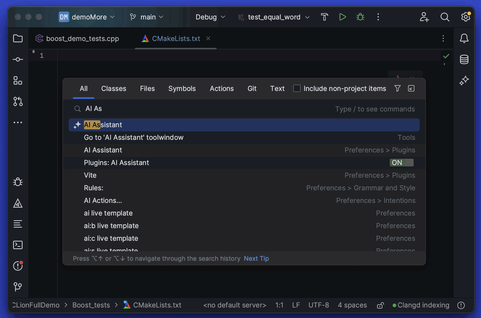481x318 pixels.
Task: Expand the demoMore project dropdown
Action: (87, 17)
